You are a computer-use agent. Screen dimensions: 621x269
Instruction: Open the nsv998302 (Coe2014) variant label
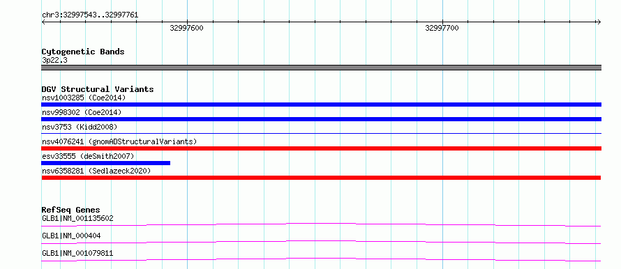tap(82, 112)
